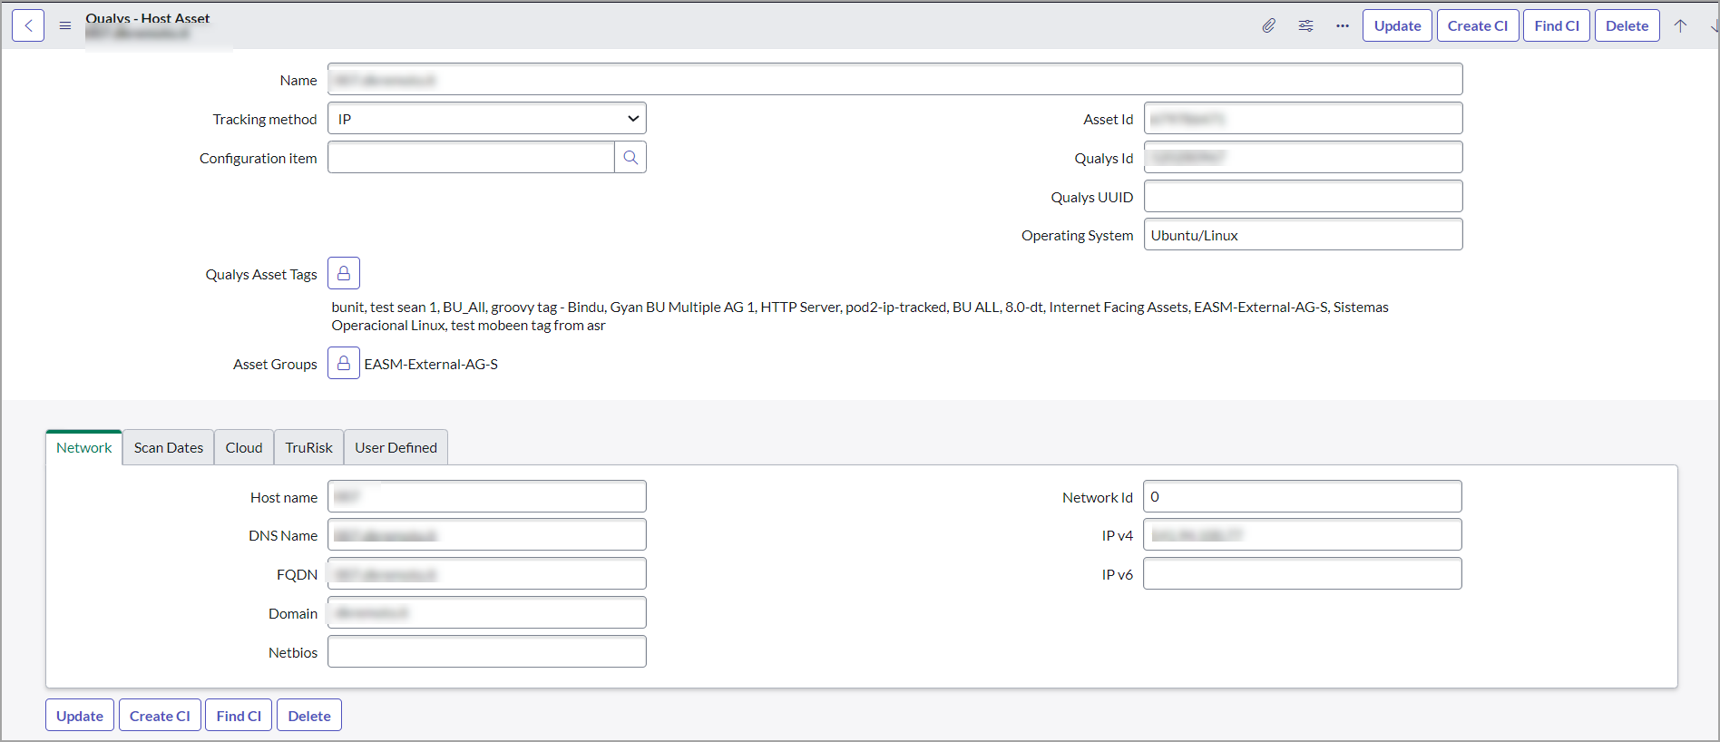Image resolution: width=1720 pixels, height=742 pixels.
Task: Open more options ellipsis in header
Action: click(1343, 25)
